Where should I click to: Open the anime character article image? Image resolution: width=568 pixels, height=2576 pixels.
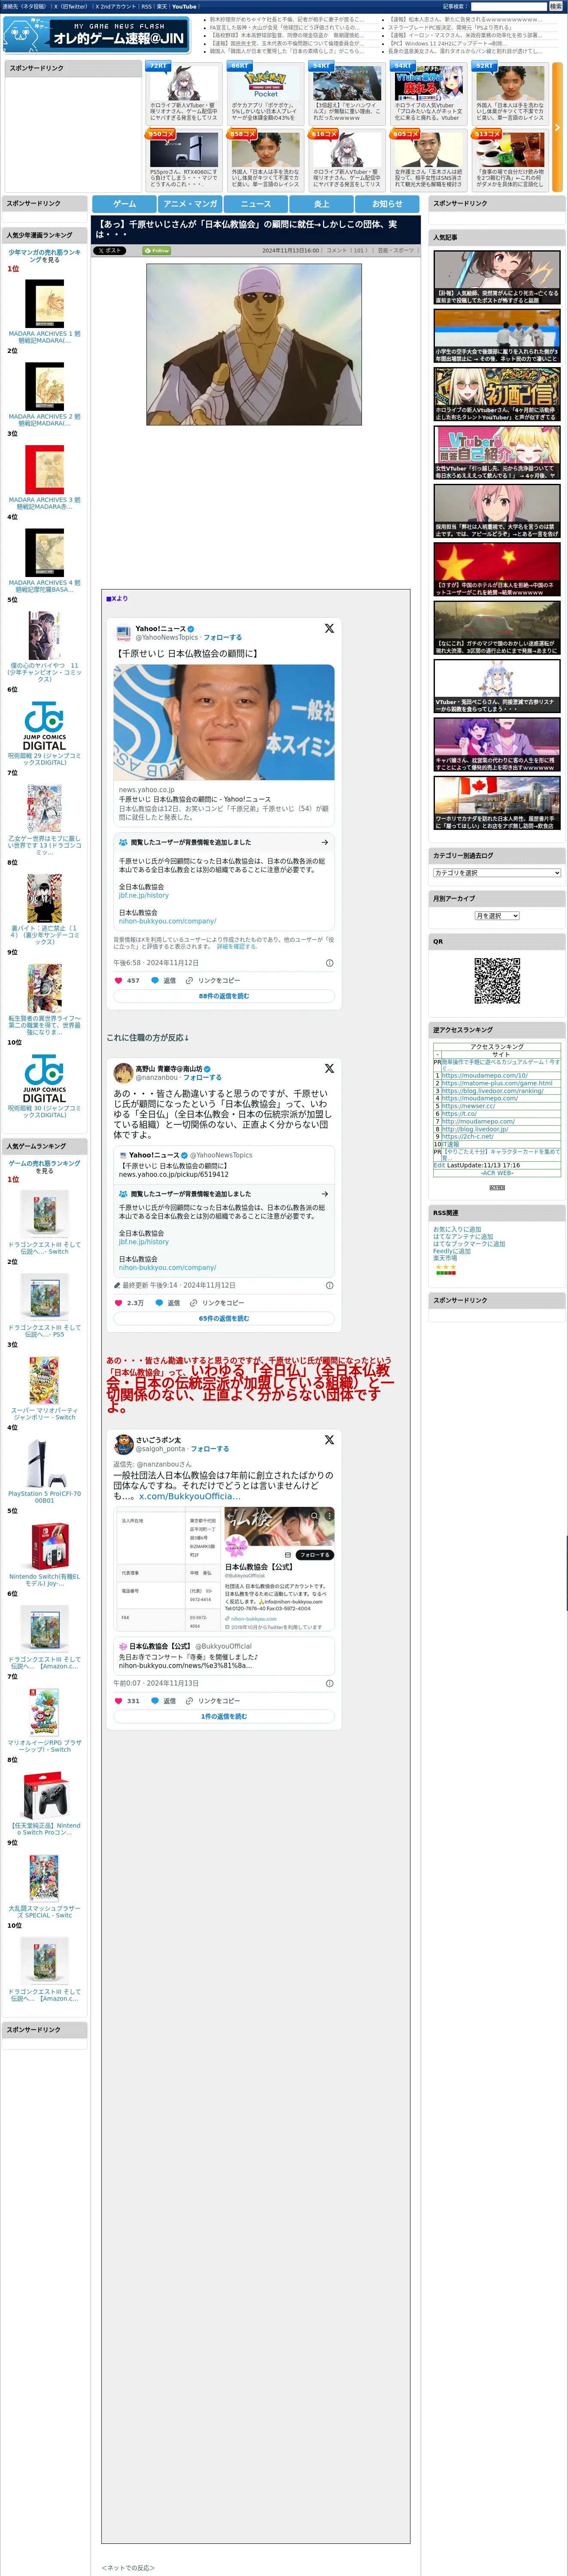(254, 345)
